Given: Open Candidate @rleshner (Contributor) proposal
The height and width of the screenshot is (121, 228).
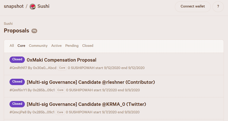Looking at the screenshot, I should (91, 82).
